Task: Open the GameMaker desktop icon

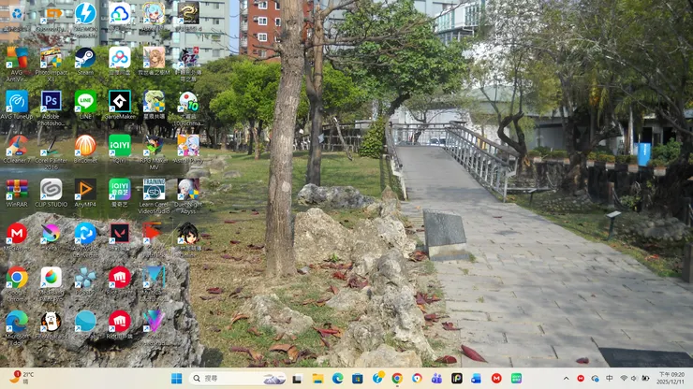Action: [119, 101]
